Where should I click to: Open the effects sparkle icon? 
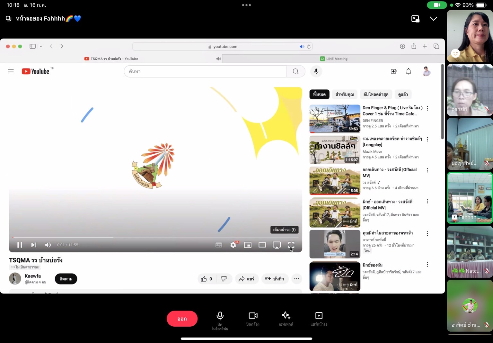pos(286,316)
